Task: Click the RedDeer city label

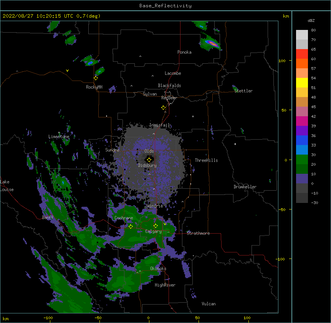Action: click(x=169, y=98)
